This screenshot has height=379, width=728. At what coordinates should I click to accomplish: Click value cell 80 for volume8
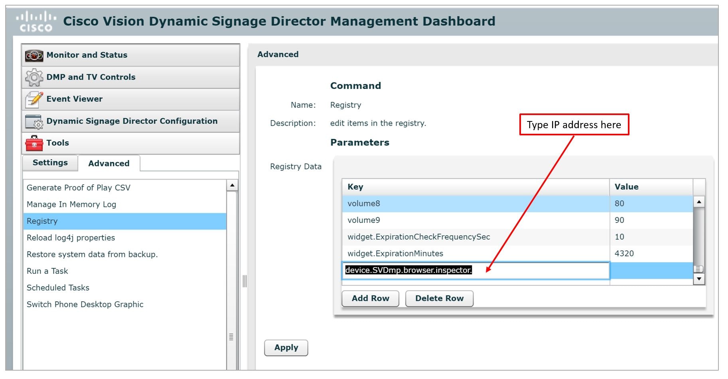[x=651, y=204]
